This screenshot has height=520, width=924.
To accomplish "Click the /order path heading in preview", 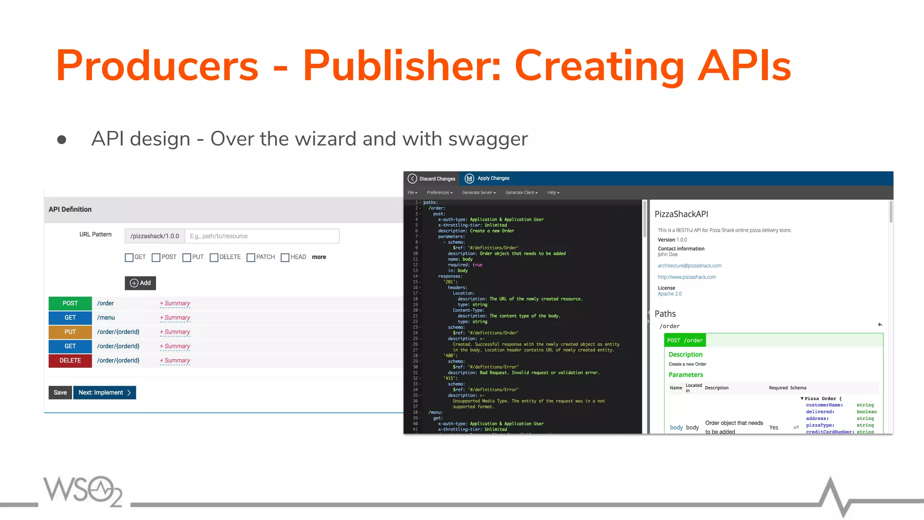I will click(x=670, y=326).
